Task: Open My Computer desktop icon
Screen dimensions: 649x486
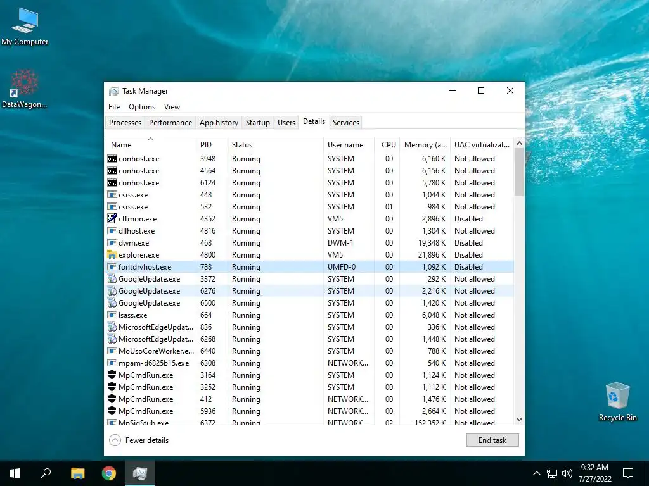Action: tap(25, 26)
